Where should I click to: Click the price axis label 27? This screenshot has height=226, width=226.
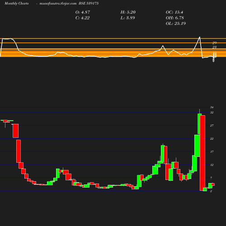click(x=212, y=126)
